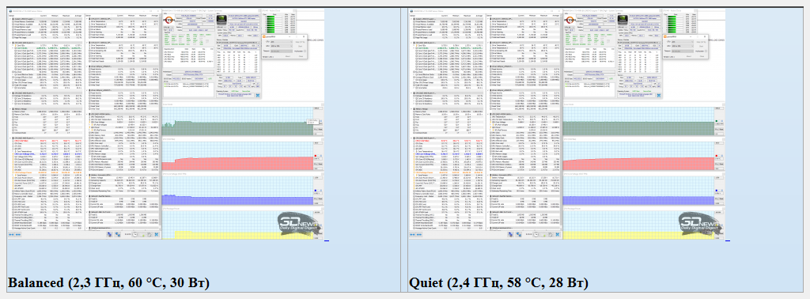Click the NVIDIA logo in Quiet screenshot

(x=623, y=20)
